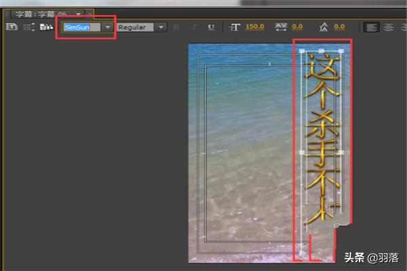Select center text alignment
The image size is (407, 271).
(388, 27)
